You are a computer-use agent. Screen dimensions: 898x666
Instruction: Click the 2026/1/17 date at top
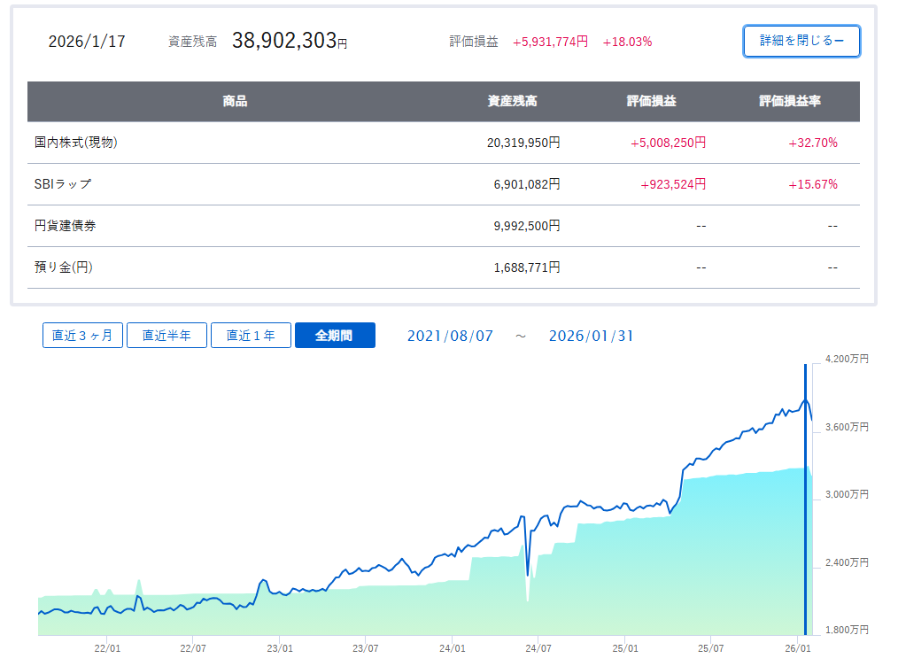pos(87,42)
